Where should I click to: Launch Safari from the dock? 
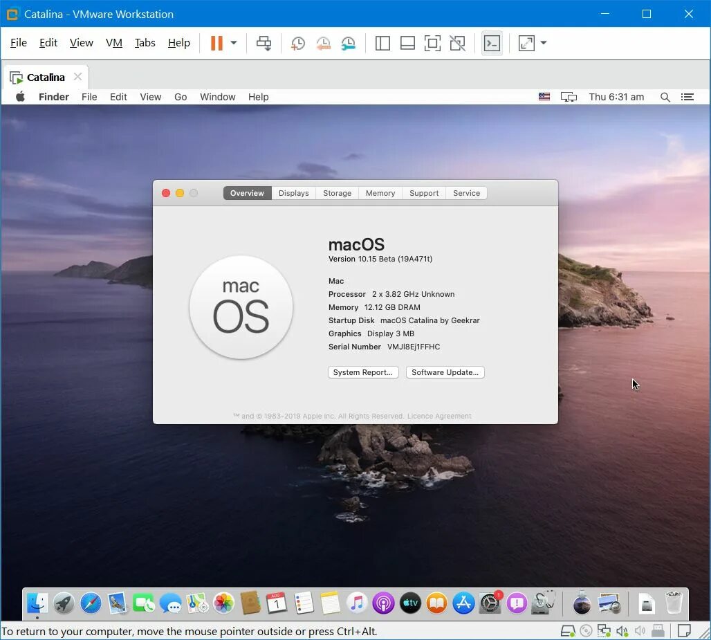click(x=91, y=603)
